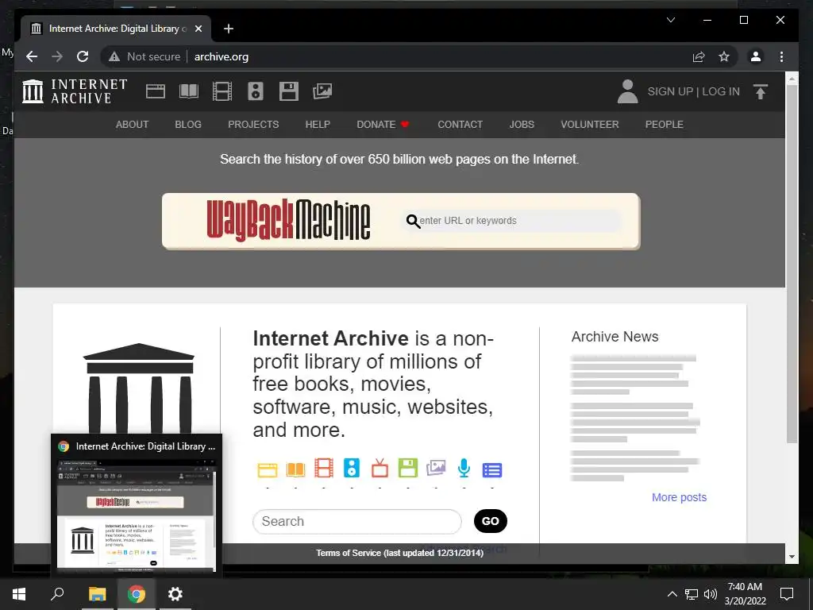Screen dimensions: 813x610
Task: Open the Web icon in Archive top bar
Action: tap(155, 91)
